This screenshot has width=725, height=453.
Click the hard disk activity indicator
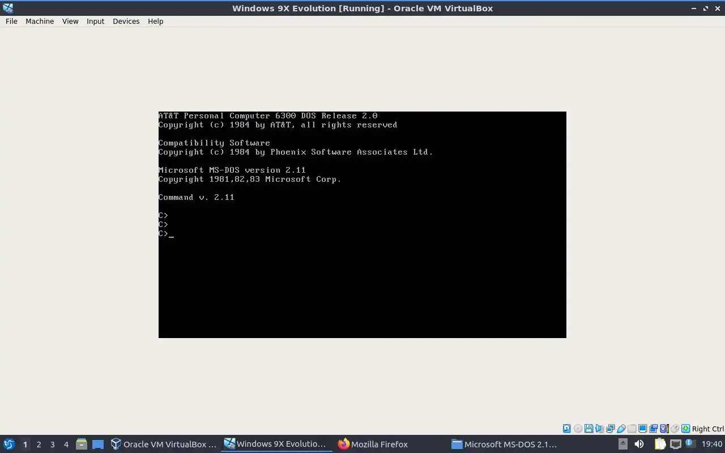click(567, 429)
